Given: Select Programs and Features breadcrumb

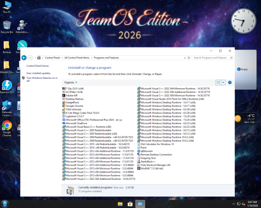Looking at the screenshot, I should point(106,58).
